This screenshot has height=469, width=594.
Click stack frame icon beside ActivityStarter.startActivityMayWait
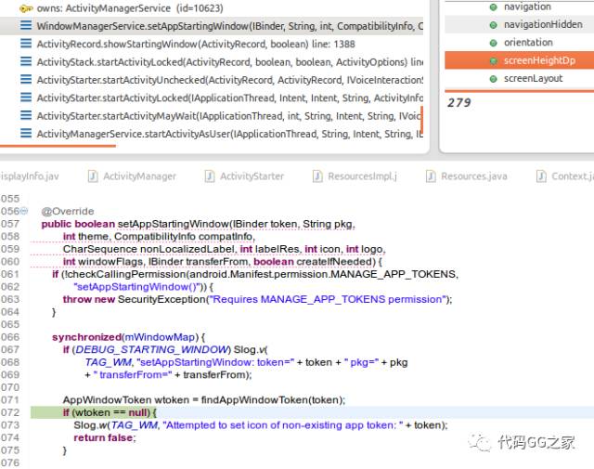[26, 115]
